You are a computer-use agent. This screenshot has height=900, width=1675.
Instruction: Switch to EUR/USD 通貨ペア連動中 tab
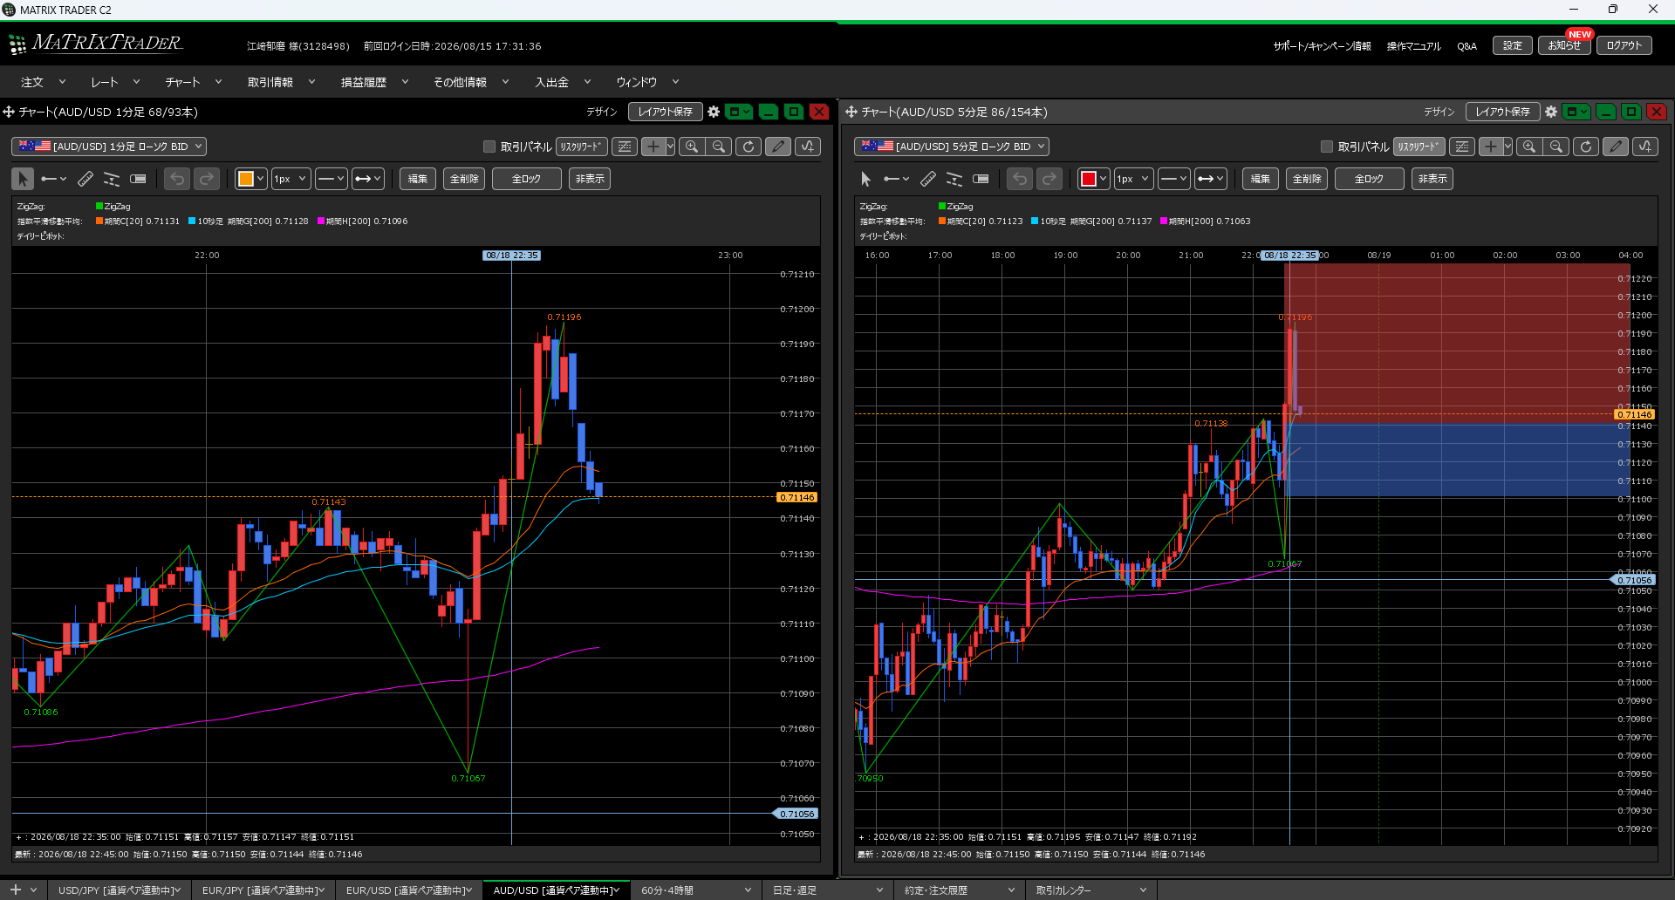pos(408,890)
